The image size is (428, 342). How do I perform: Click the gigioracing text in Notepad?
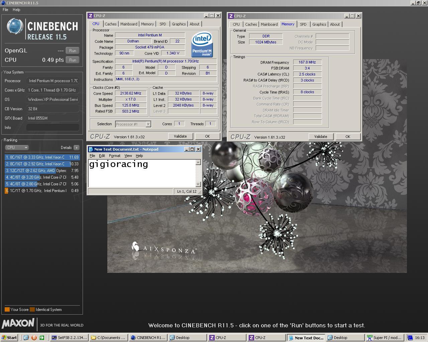pyautogui.click(x=118, y=164)
